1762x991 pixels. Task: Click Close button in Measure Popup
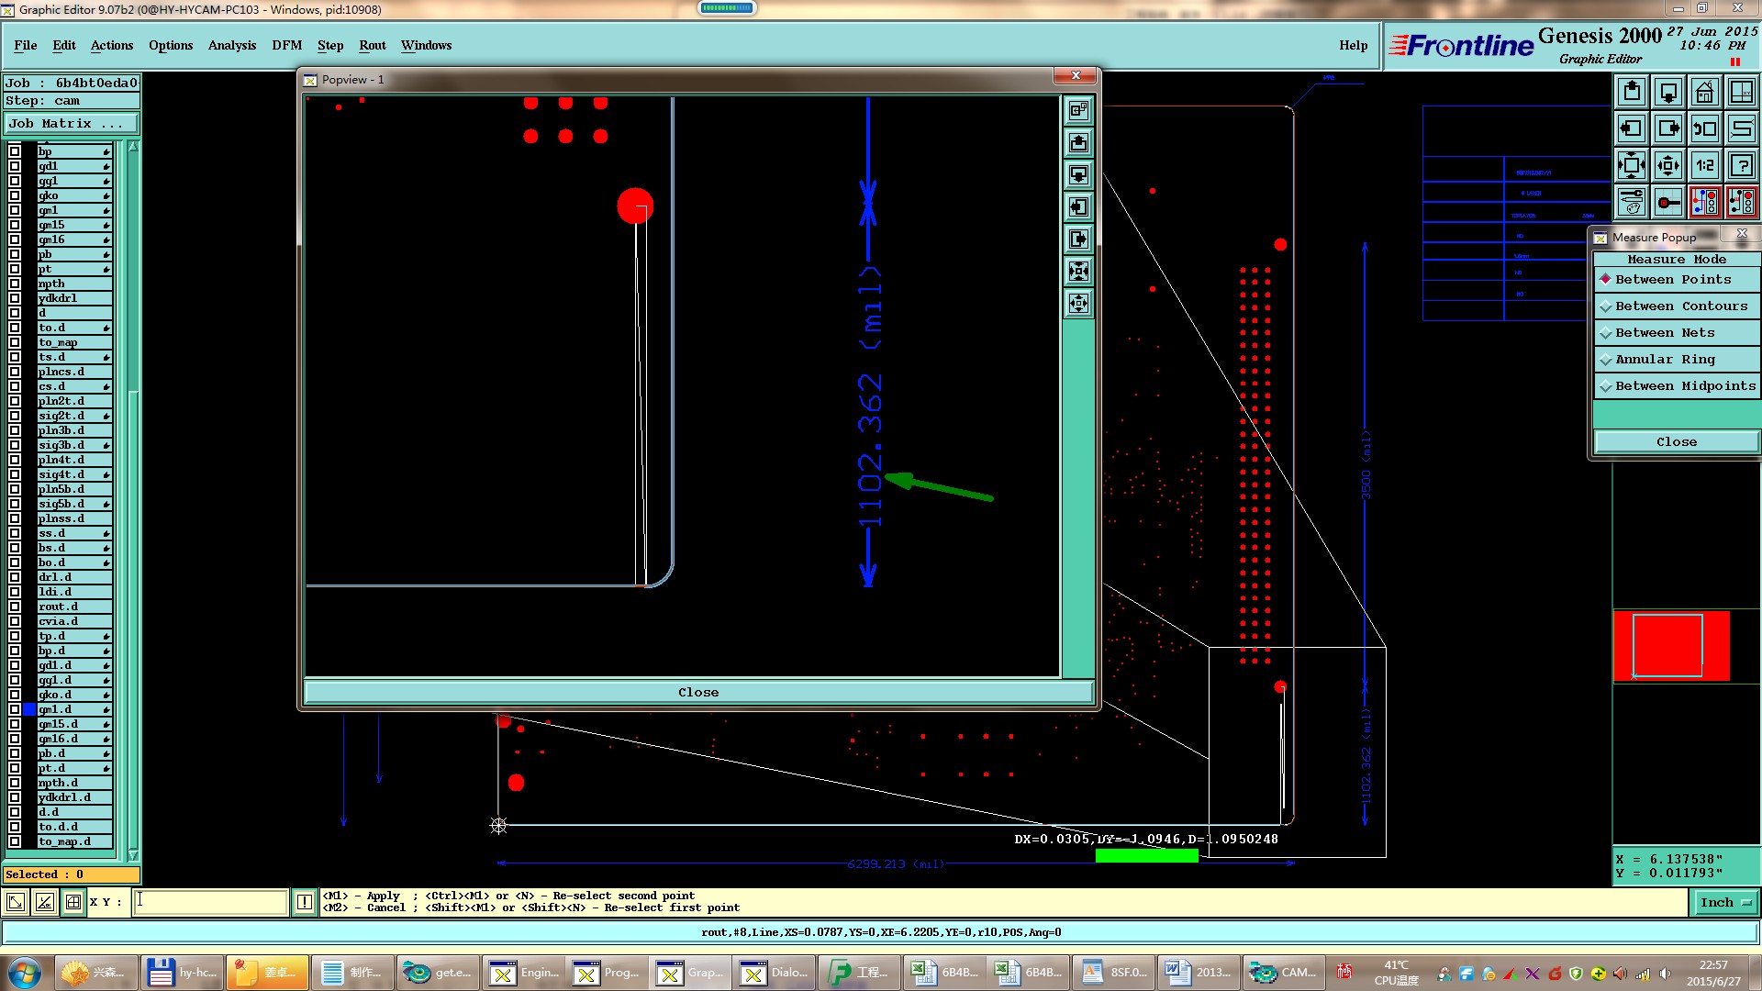coord(1677,441)
